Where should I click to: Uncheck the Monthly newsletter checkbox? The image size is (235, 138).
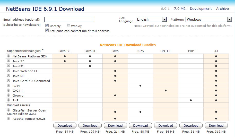click(x=47, y=25)
